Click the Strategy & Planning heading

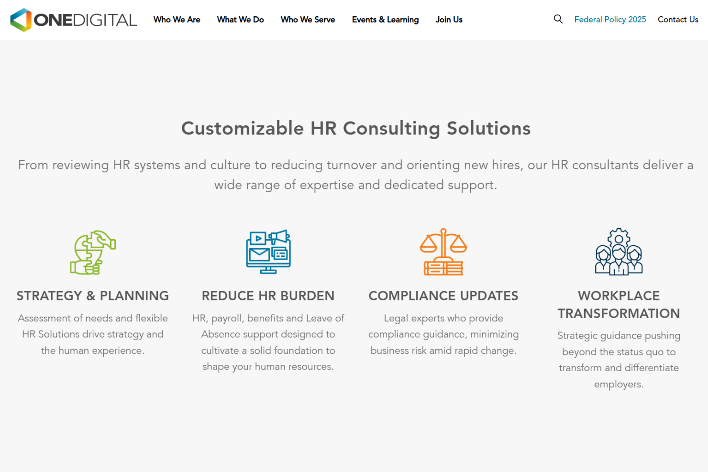[x=93, y=296]
